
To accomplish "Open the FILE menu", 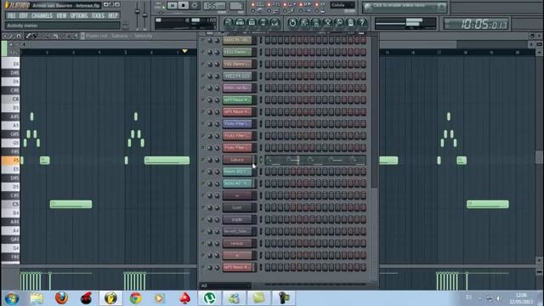I will coord(11,15).
